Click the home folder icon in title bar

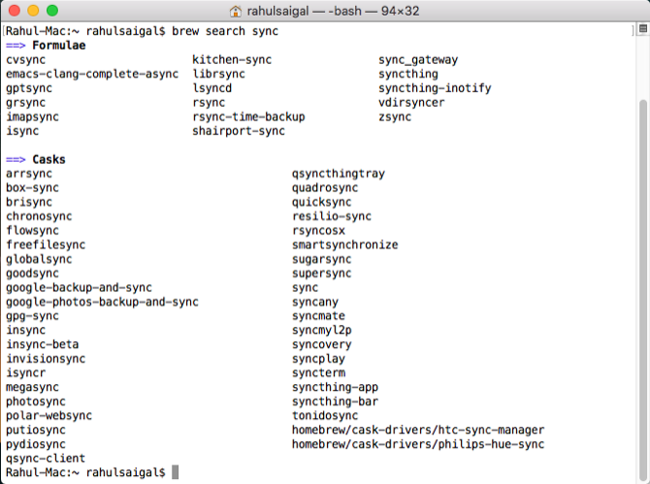235,12
